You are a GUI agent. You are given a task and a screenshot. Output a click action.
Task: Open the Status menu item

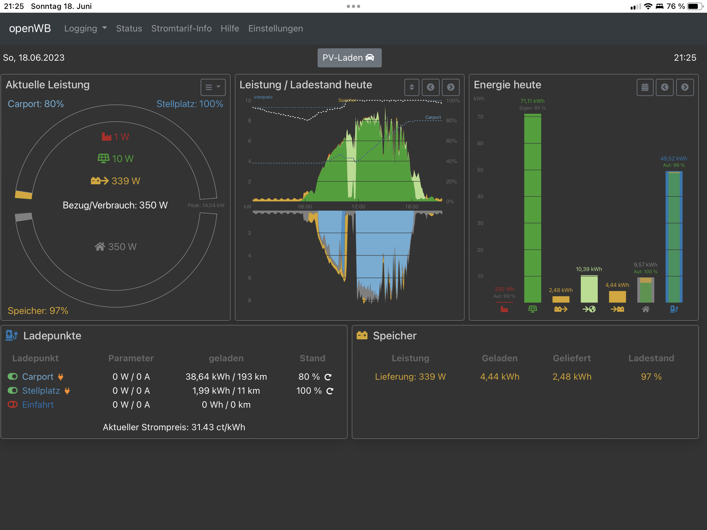coord(129,28)
